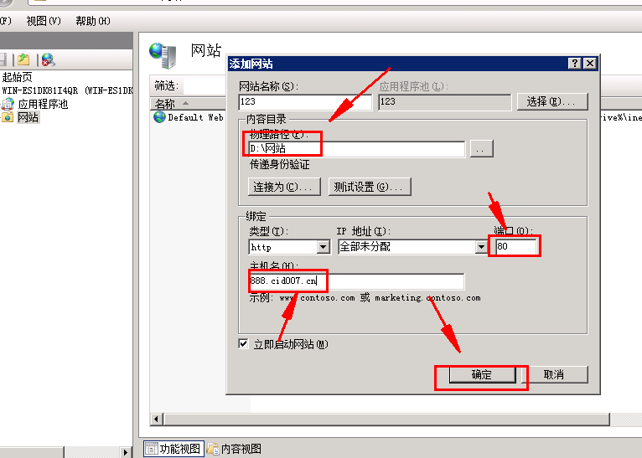
Task: Open the 类型 http dropdown
Action: point(323,247)
